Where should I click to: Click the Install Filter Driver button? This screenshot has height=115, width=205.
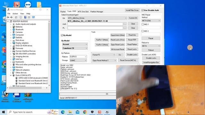point(132,10)
